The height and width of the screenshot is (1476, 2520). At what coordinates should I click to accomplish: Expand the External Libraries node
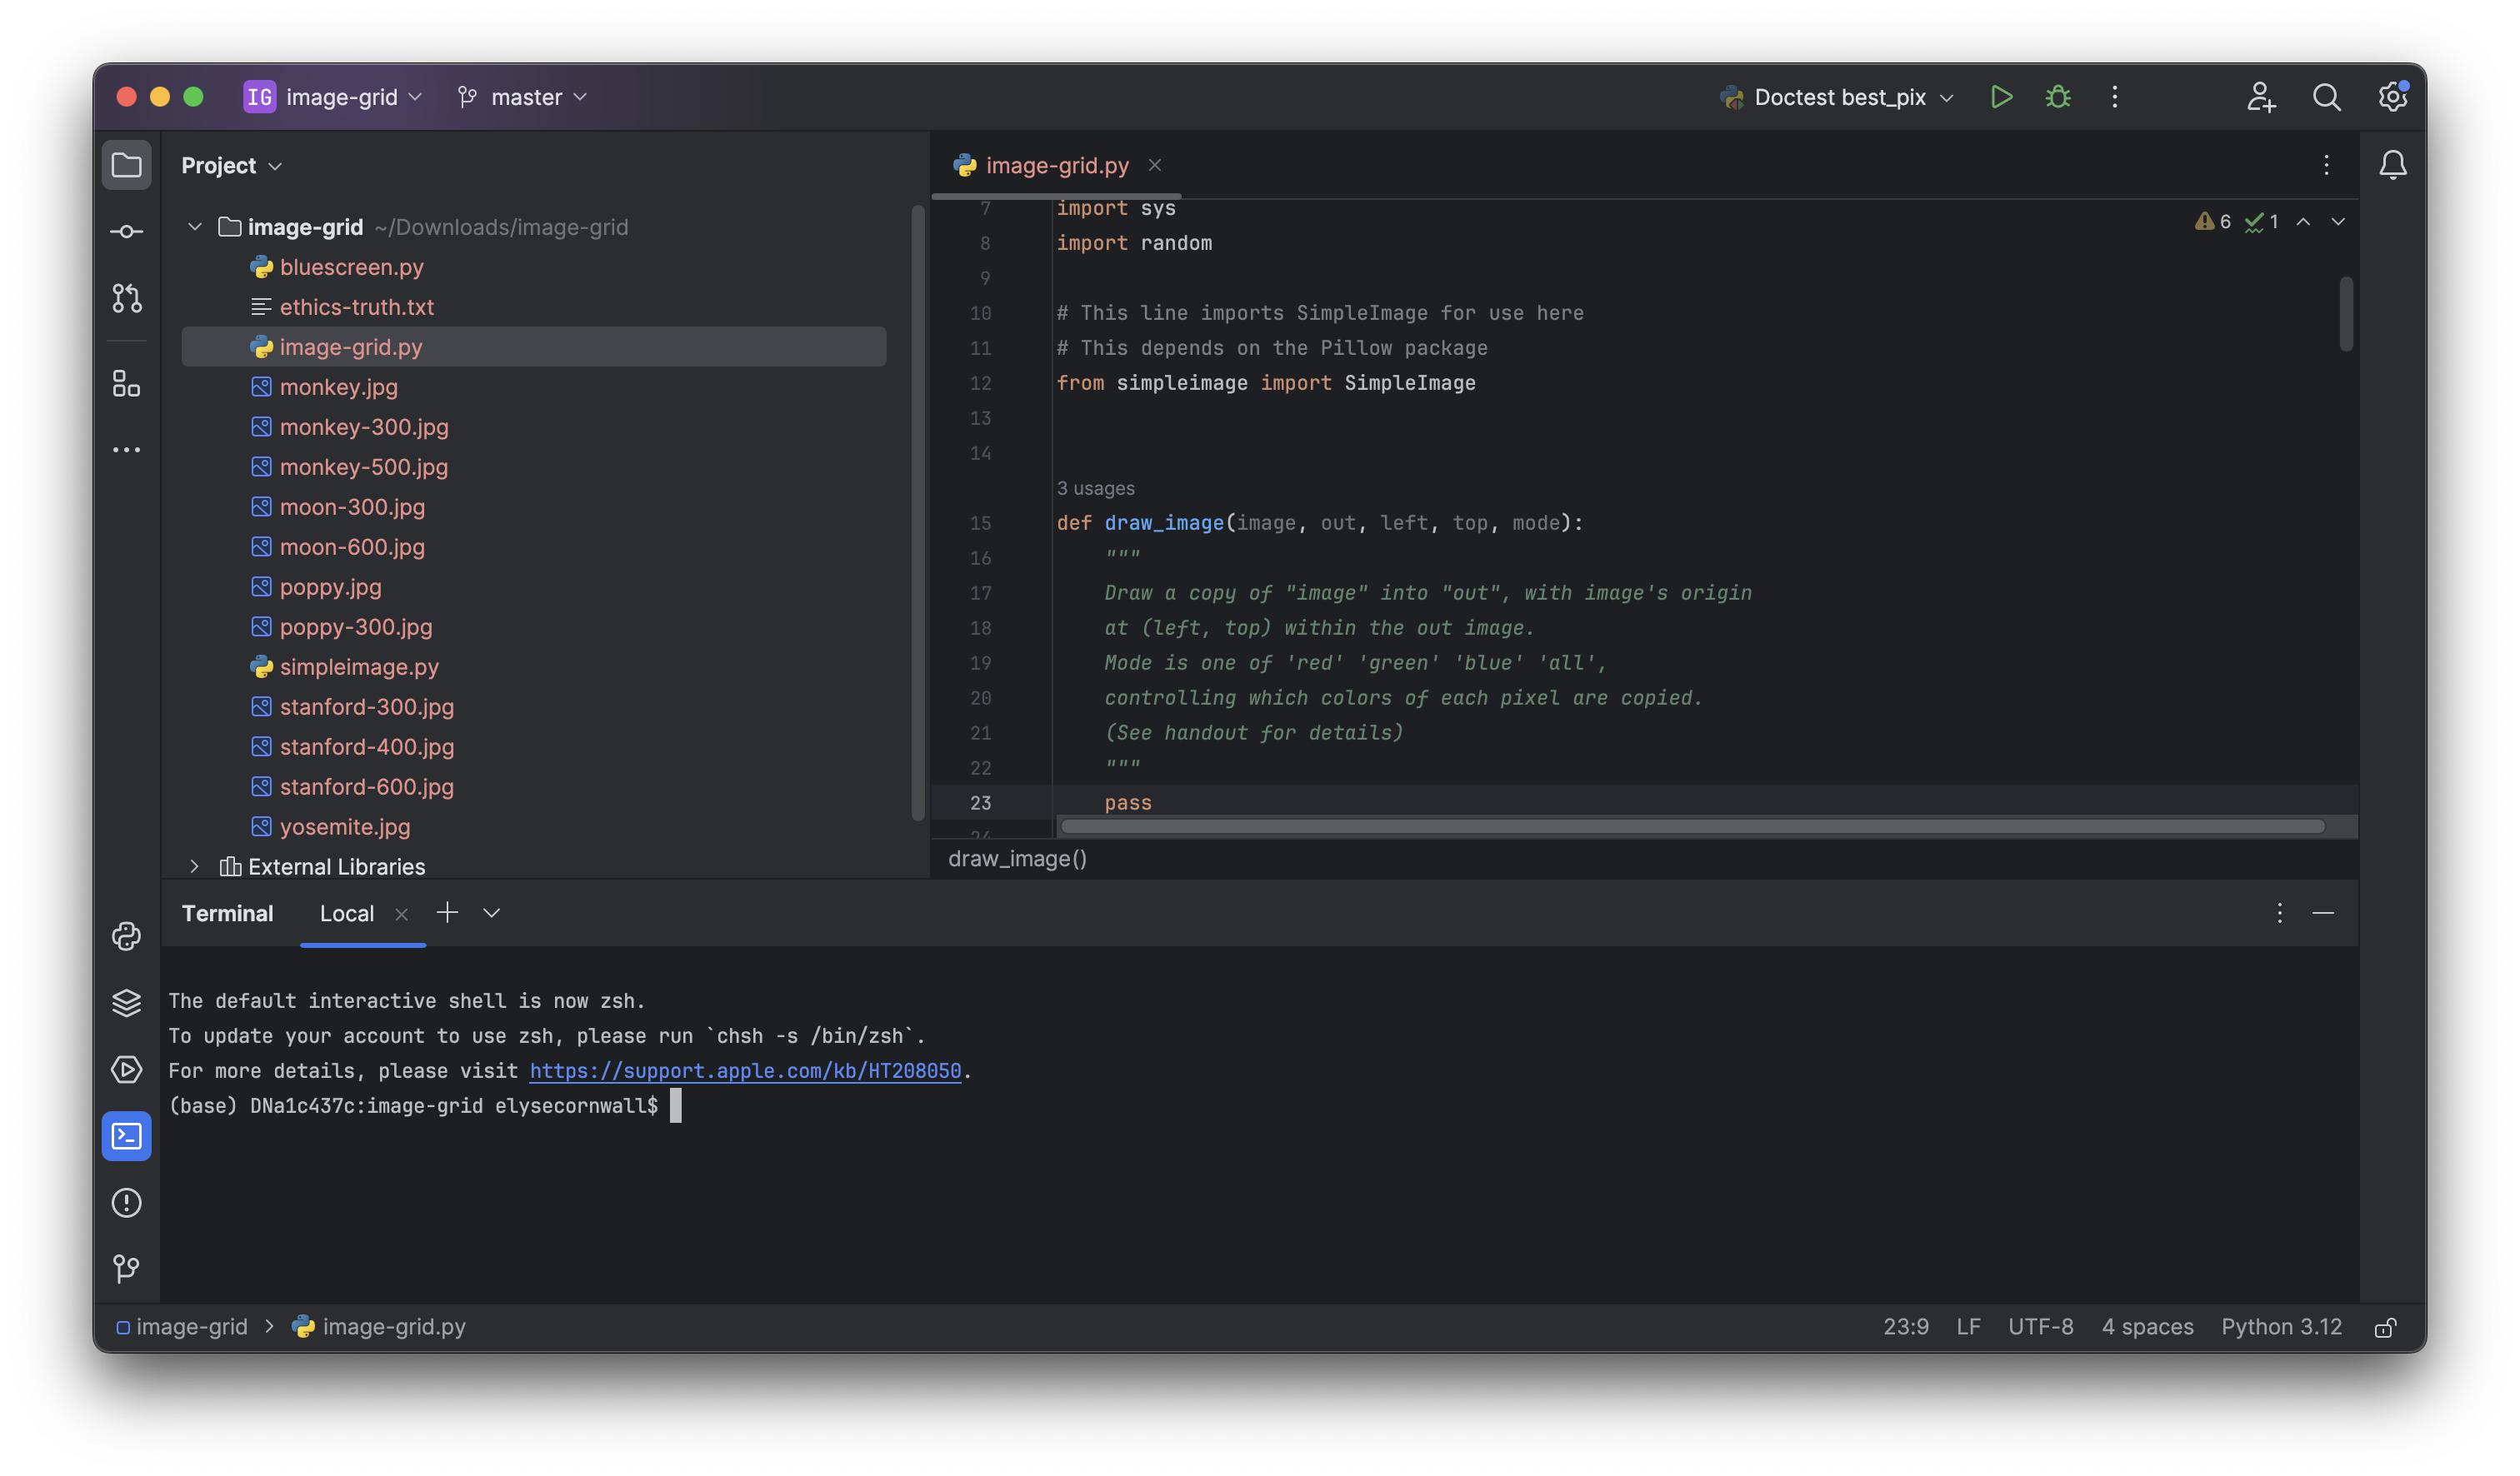coord(194,866)
